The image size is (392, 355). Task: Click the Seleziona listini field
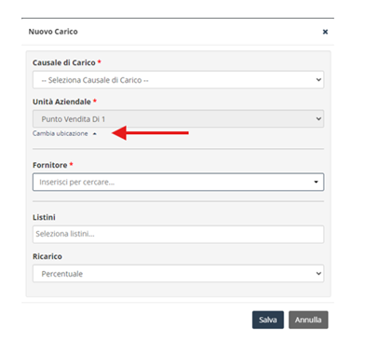[178, 234]
